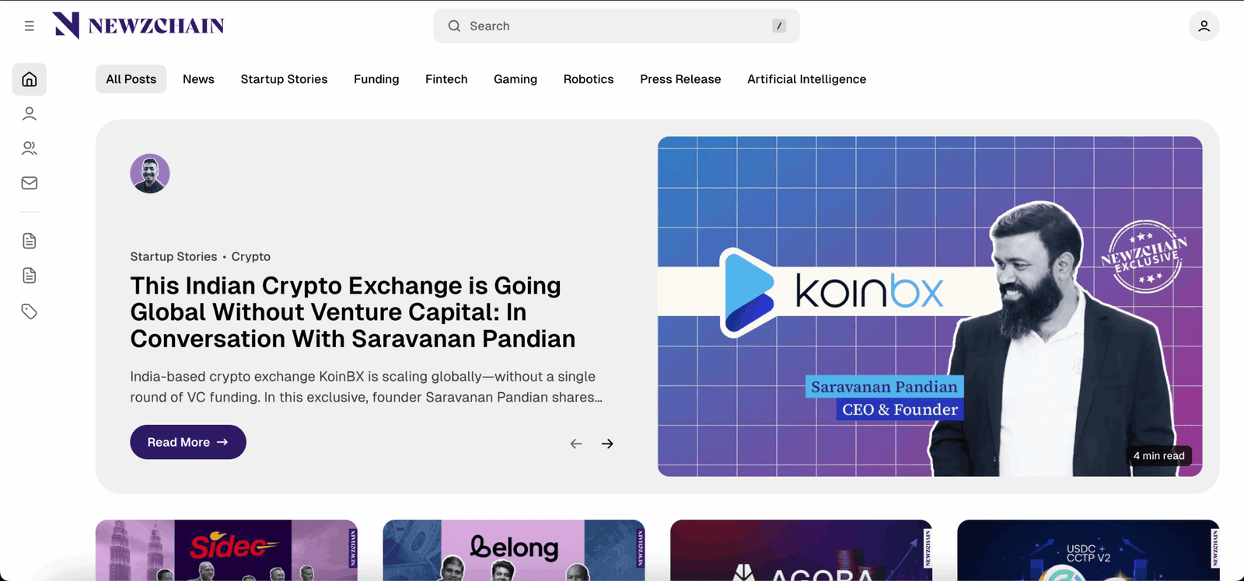1244x581 pixels.
Task: Click the tag icon in sidebar
Action: pyautogui.click(x=30, y=311)
